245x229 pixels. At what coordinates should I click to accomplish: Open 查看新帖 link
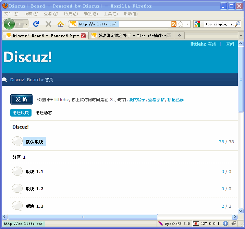[156, 99]
